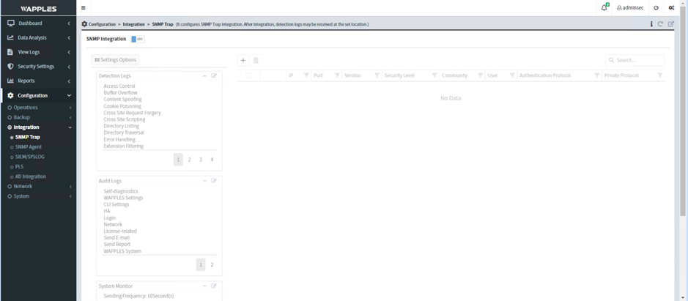This screenshot has height=301, width=688.
Task: Click the power logout icon
Action: 656,8
